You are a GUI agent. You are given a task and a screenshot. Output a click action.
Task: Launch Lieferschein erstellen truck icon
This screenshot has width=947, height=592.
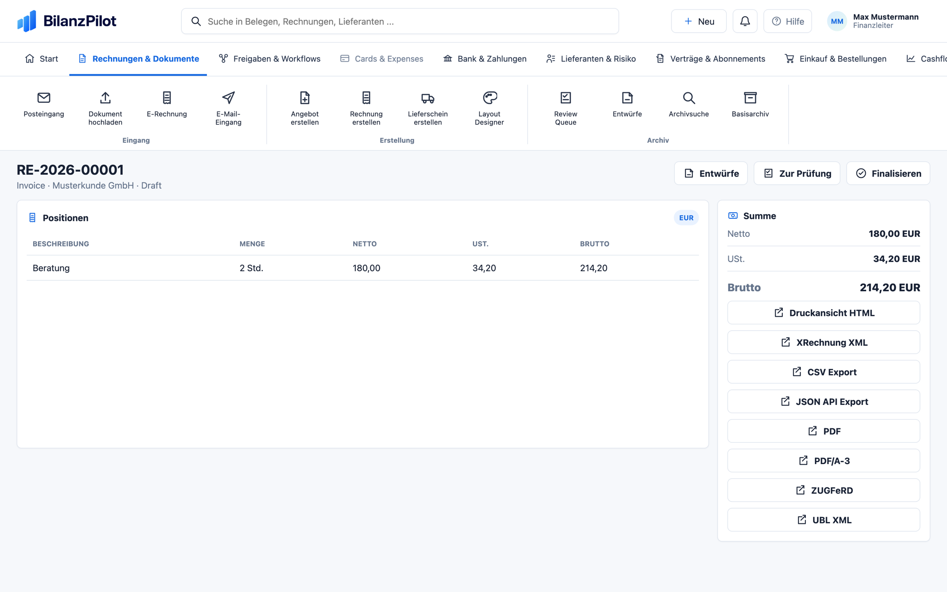pyautogui.click(x=428, y=98)
